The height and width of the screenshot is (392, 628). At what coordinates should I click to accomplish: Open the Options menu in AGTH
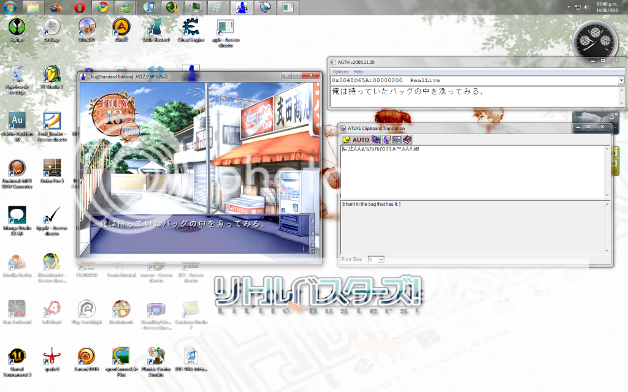[340, 72]
